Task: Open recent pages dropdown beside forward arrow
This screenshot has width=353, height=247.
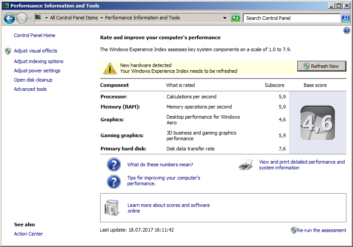Action: (x=30, y=18)
